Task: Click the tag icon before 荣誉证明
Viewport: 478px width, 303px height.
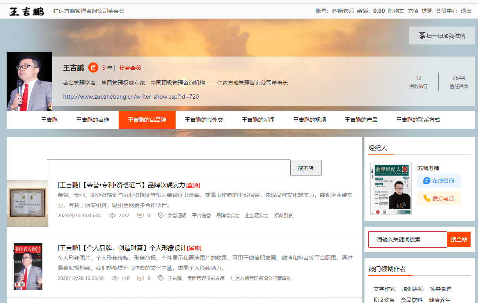Action: click(x=161, y=215)
